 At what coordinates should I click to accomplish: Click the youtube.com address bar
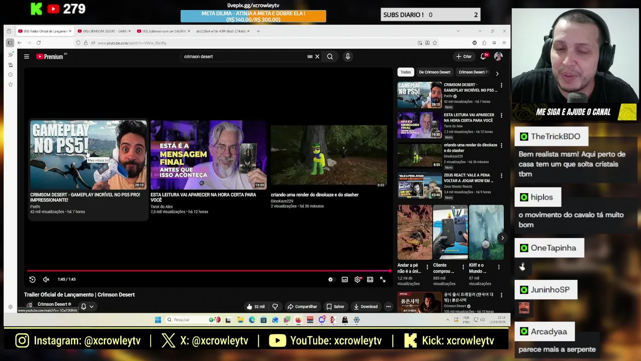click(255, 43)
